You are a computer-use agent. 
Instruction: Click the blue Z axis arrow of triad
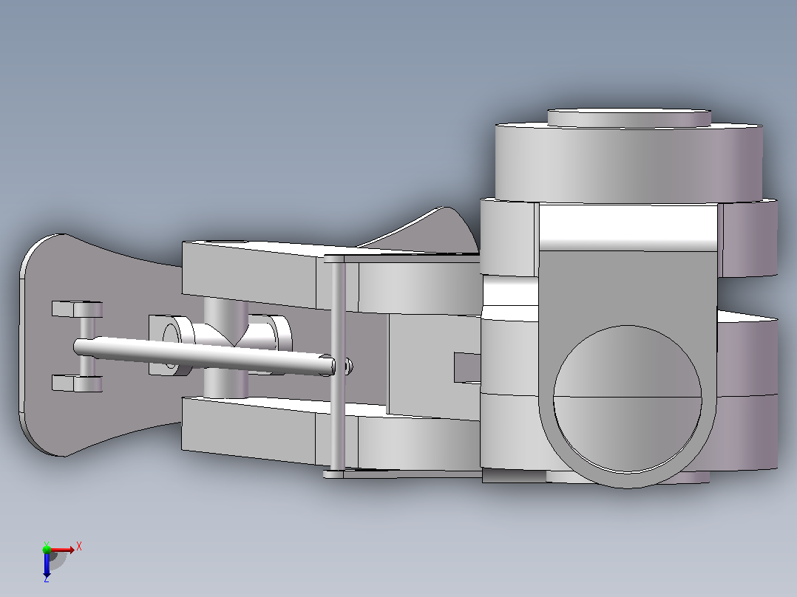pos(47,564)
